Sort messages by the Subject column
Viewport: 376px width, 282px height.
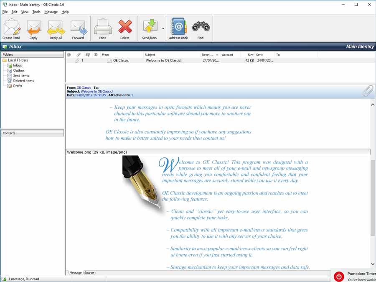click(172, 55)
